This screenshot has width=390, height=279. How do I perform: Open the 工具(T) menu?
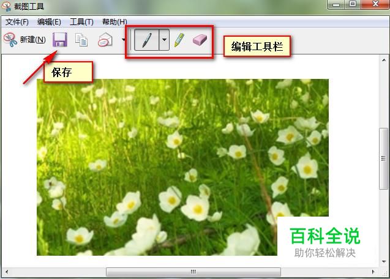[81, 22]
